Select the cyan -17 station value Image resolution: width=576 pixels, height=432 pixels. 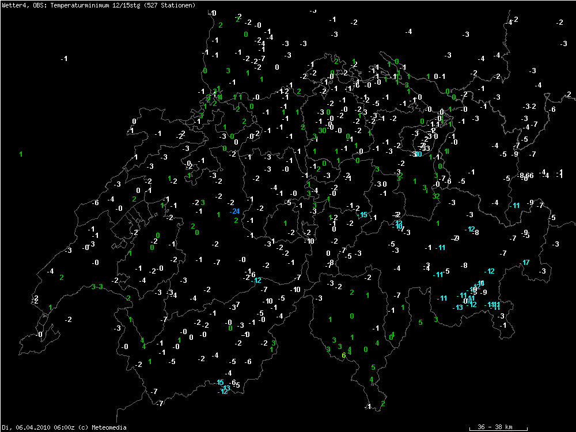click(x=525, y=263)
